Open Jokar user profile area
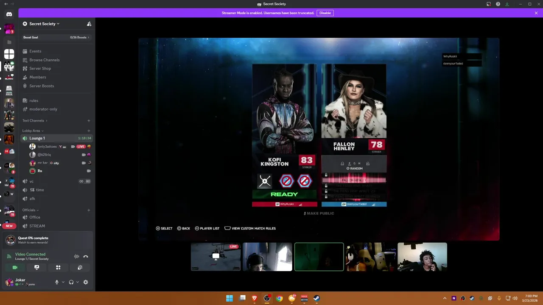Image resolution: width=543 pixels, height=305 pixels. [25, 282]
